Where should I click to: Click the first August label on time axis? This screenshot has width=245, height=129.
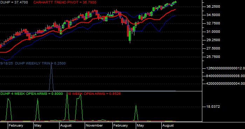(66, 126)
